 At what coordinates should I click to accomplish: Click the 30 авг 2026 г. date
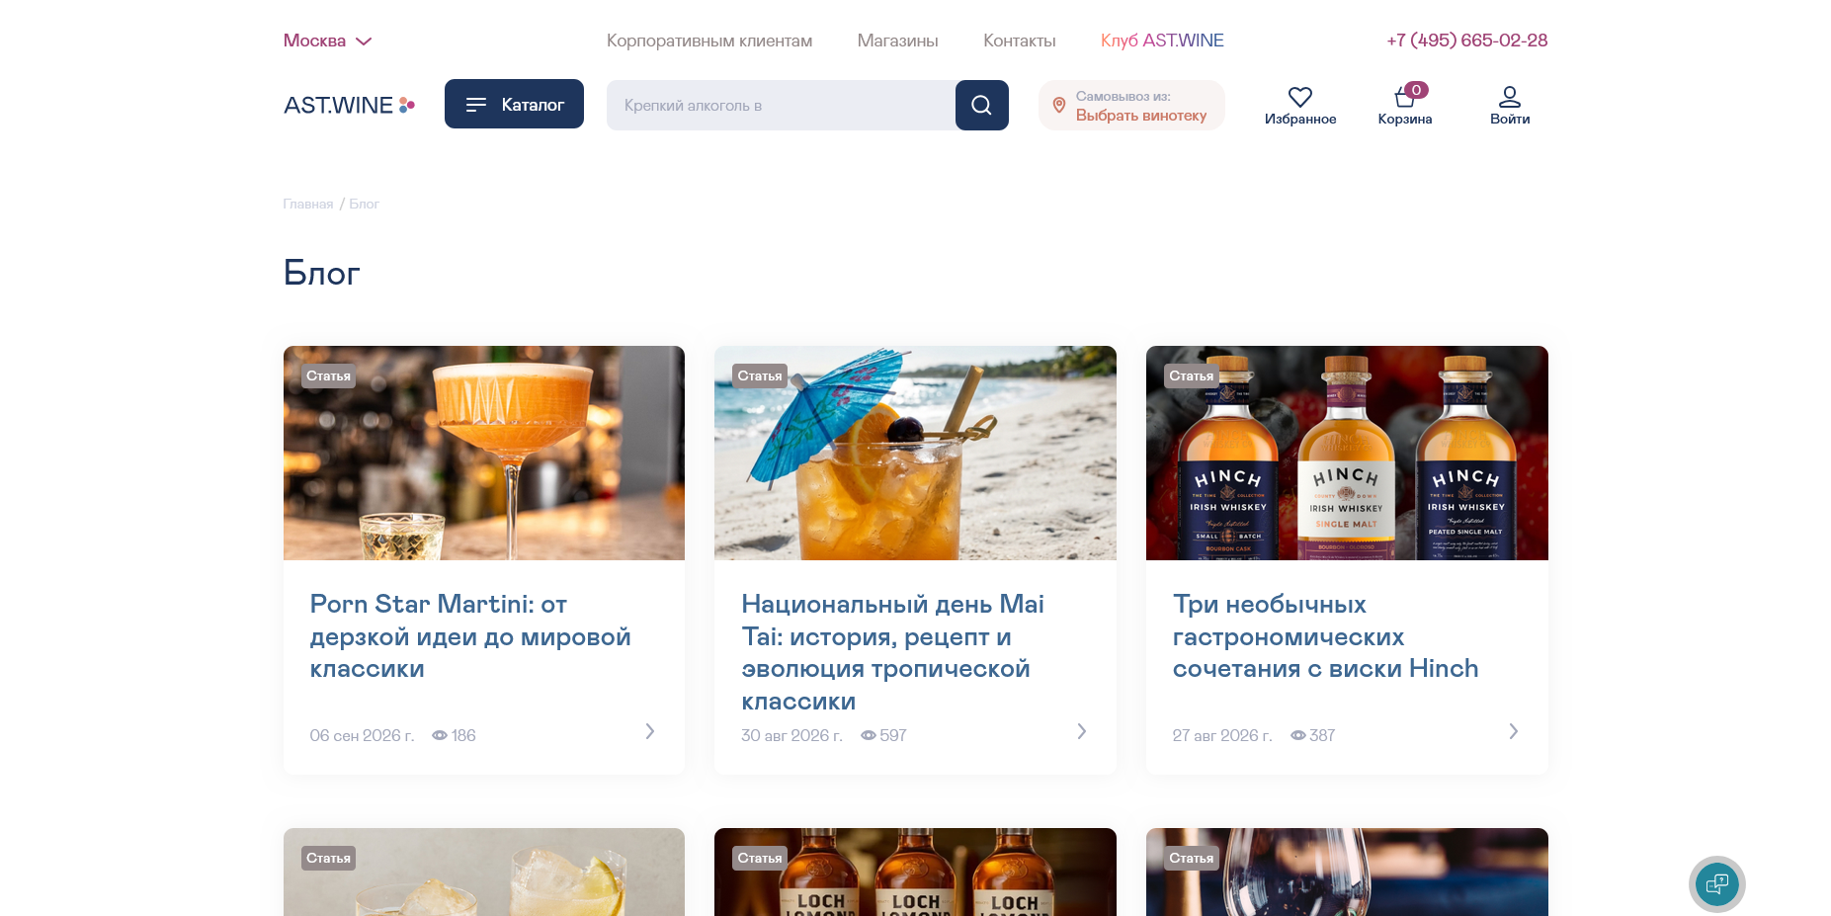click(x=792, y=735)
